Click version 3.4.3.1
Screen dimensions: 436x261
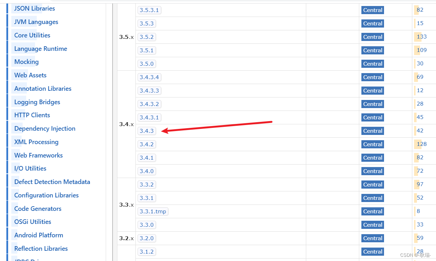(149, 118)
